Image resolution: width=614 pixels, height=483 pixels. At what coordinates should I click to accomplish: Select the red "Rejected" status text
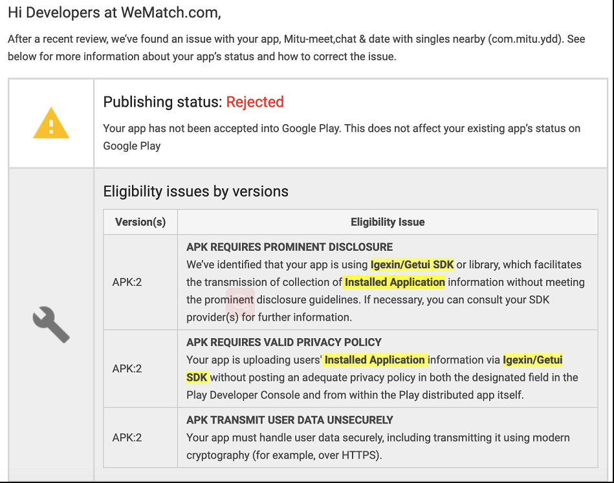click(255, 102)
